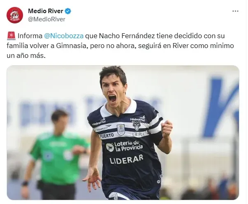Screen dimensions: 248x204
Task: Click the blue letter on the background banner
Action: 220,108
